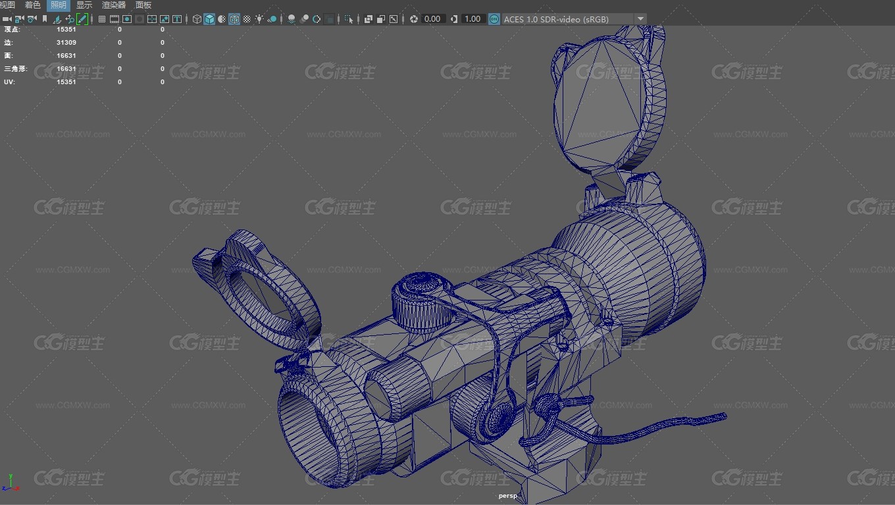This screenshot has height=505, width=895.
Task: Open the 照明 menu
Action: click(x=59, y=5)
